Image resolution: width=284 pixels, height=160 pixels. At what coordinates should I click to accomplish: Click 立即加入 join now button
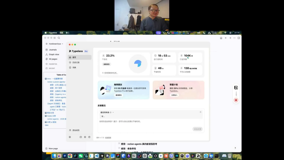174,95
